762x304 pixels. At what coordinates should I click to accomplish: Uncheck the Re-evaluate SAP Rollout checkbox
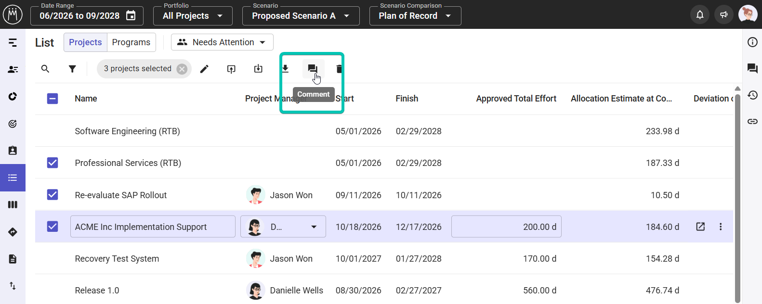point(53,195)
